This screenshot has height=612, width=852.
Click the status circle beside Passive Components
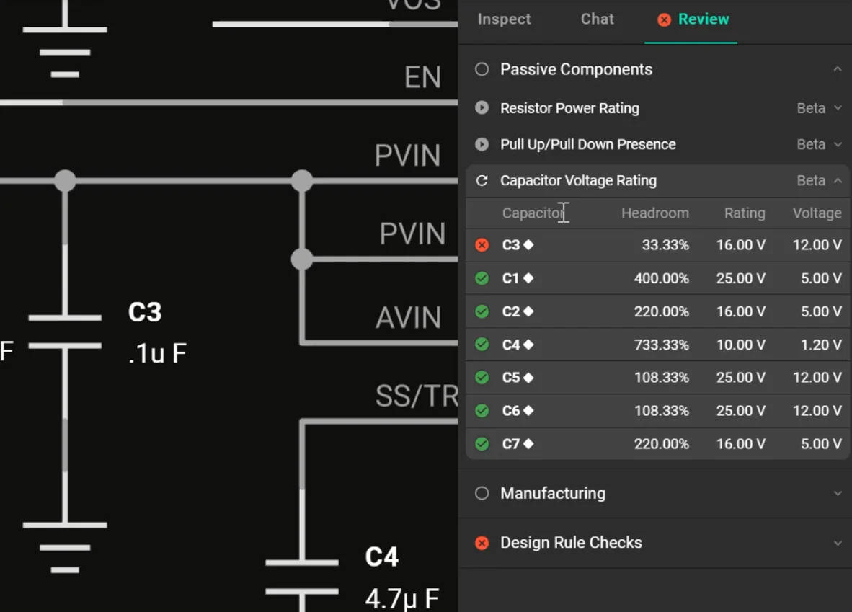click(482, 69)
